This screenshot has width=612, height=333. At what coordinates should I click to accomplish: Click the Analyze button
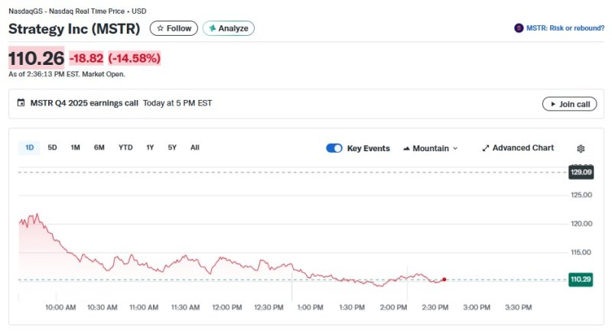click(228, 28)
